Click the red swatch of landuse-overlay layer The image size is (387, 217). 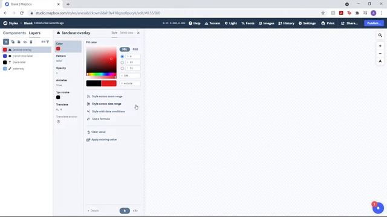5,49
